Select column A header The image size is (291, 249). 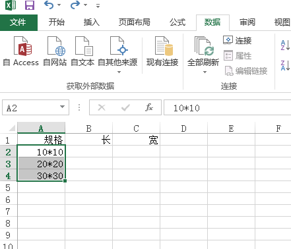(x=41, y=128)
